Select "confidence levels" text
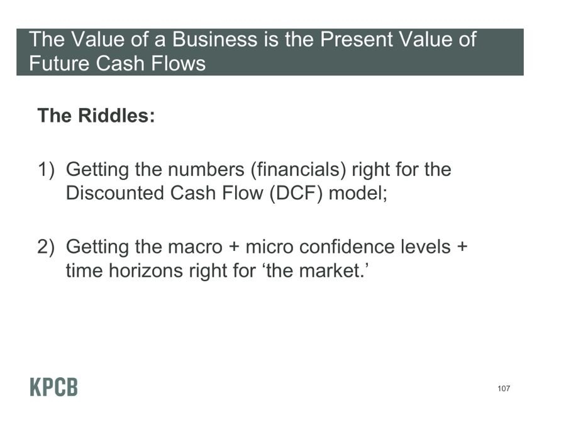566x437 pixels. click(375, 247)
